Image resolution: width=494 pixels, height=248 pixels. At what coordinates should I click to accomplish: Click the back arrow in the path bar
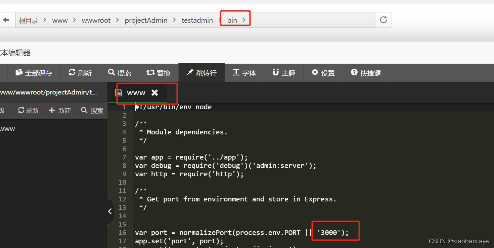tap(6, 20)
